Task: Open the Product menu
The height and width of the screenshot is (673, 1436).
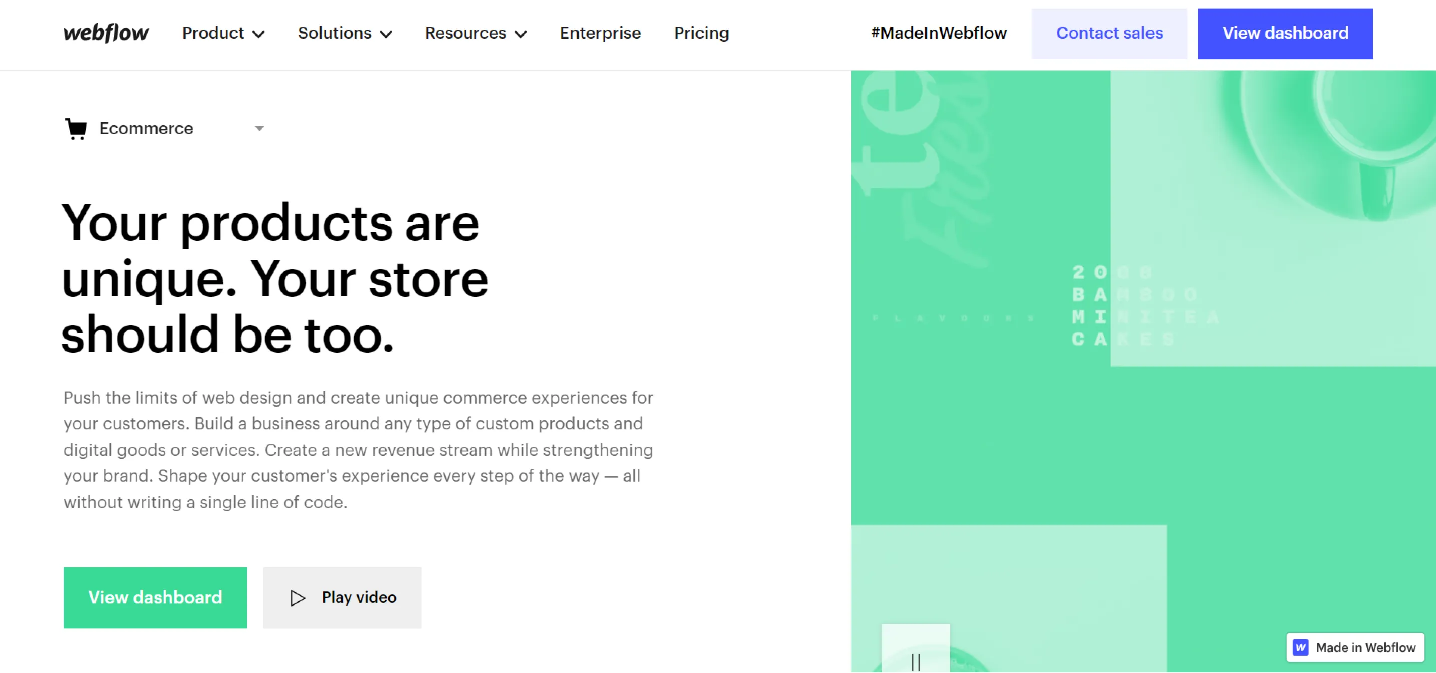Action: 223,33
